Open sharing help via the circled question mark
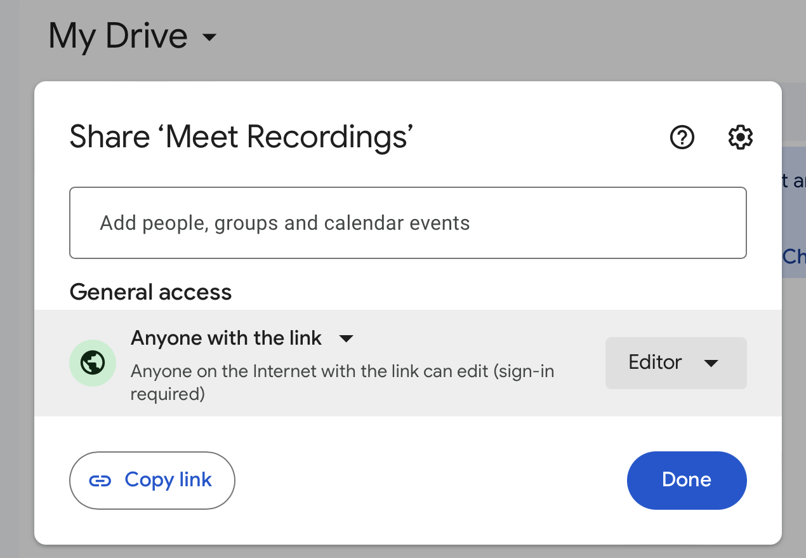This screenshot has width=806, height=558. point(682,137)
